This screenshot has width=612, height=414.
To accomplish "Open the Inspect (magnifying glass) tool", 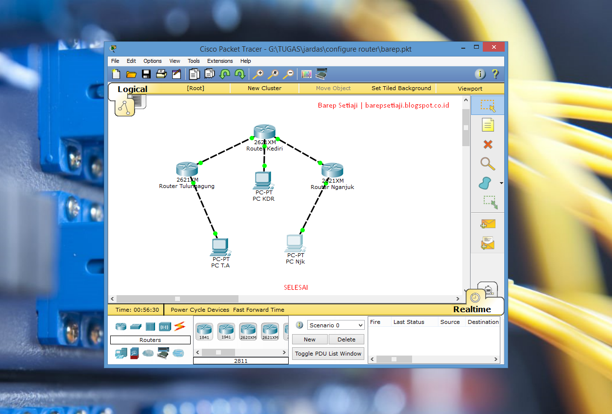I will (x=487, y=164).
